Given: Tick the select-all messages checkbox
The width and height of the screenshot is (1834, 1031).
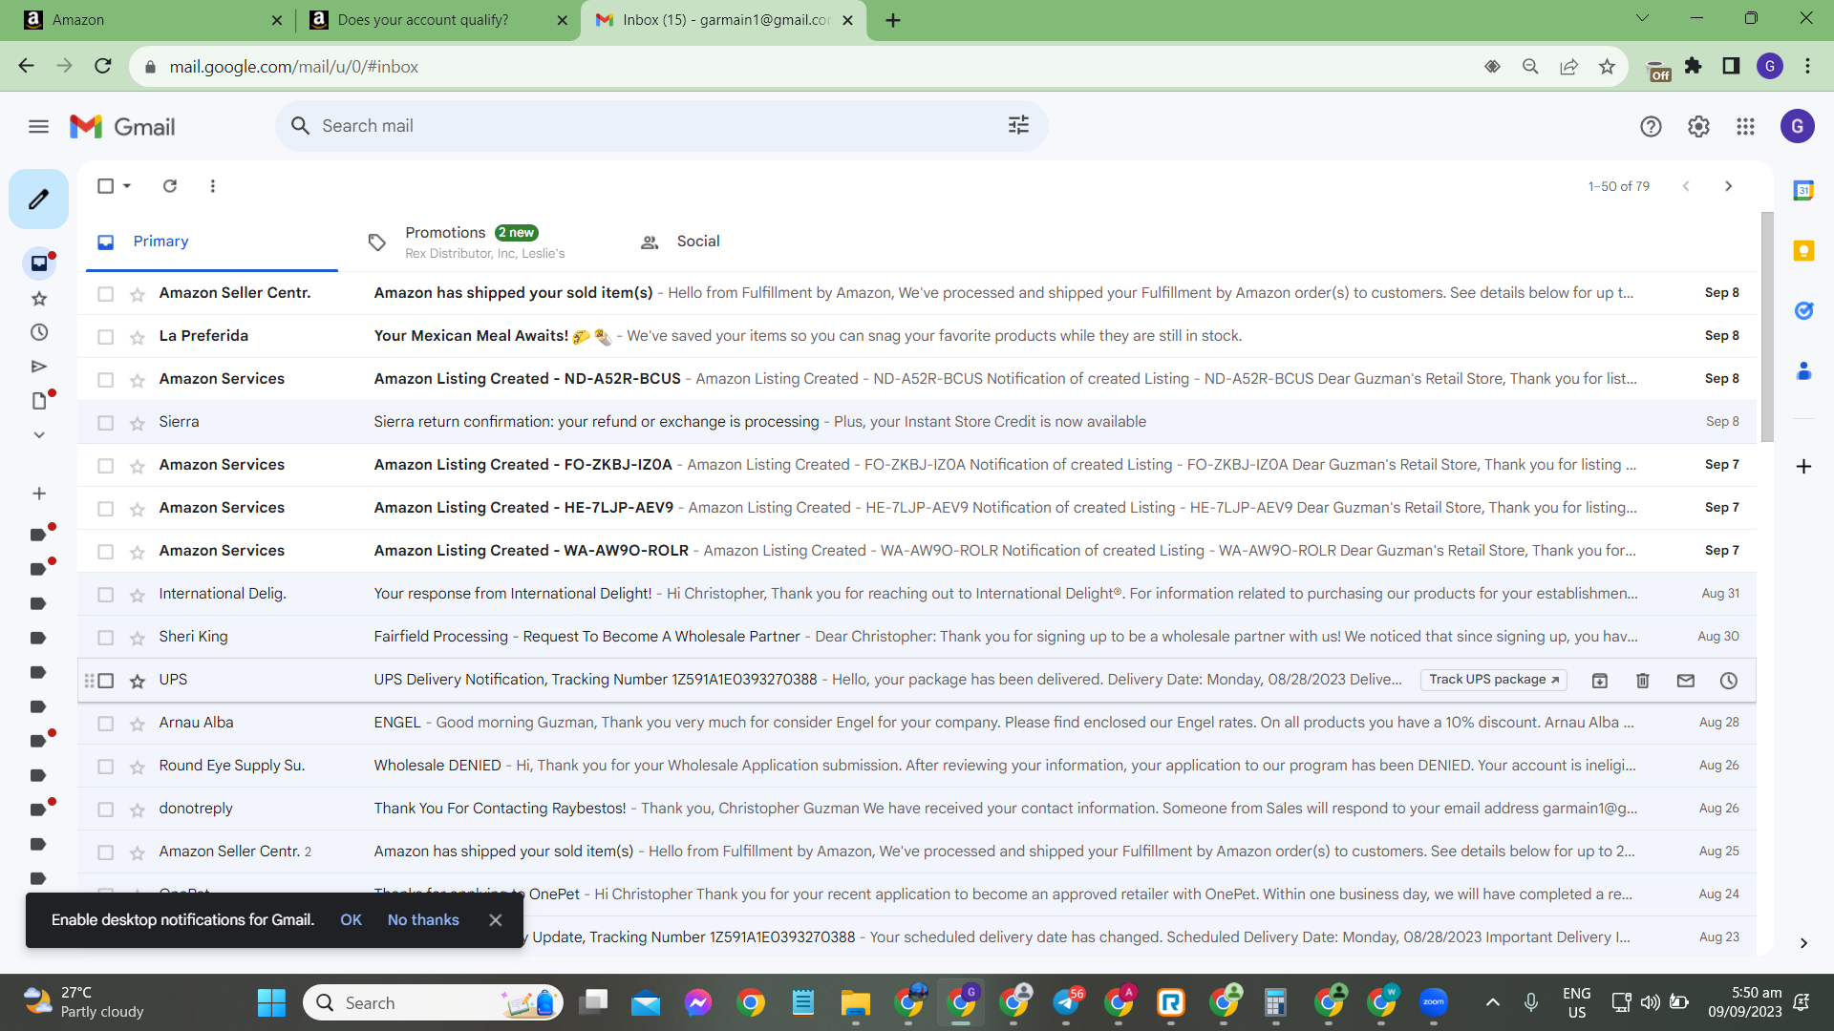Looking at the screenshot, I should pyautogui.click(x=106, y=186).
